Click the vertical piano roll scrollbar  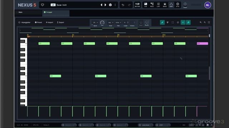pyautogui.click(x=209, y=73)
